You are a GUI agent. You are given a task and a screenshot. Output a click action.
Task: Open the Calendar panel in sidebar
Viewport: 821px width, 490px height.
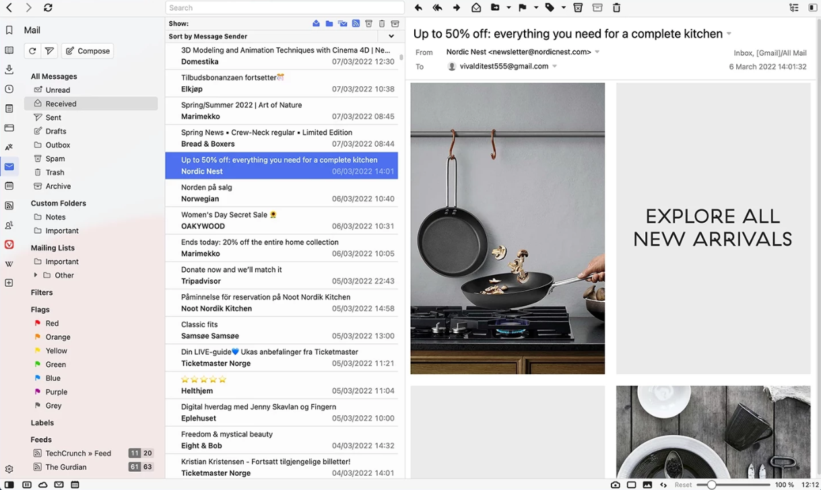tap(9, 186)
